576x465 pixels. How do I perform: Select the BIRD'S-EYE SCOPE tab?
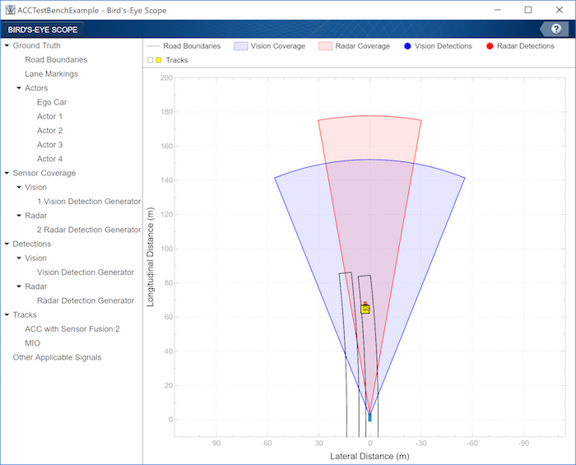[x=43, y=30]
